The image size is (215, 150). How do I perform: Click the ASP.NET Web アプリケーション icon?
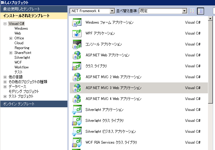77,55
